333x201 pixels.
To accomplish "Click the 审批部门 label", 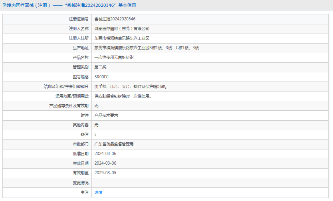I will point(81,144).
